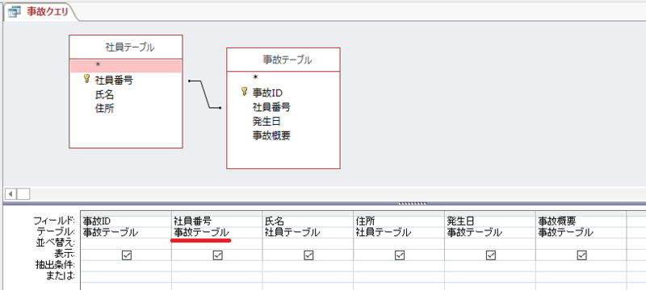The width and height of the screenshot is (646, 290).
Task: Click the 発生日 field cell in the grid
Action: point(490,222)
